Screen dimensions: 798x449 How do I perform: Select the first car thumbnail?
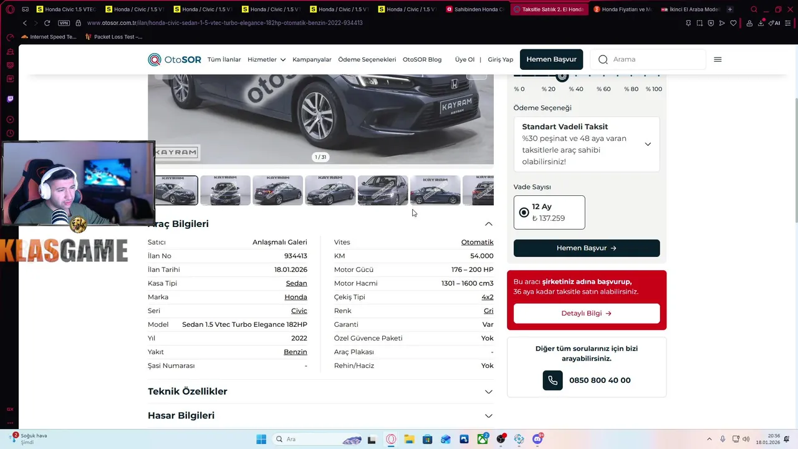coord(176,190)
